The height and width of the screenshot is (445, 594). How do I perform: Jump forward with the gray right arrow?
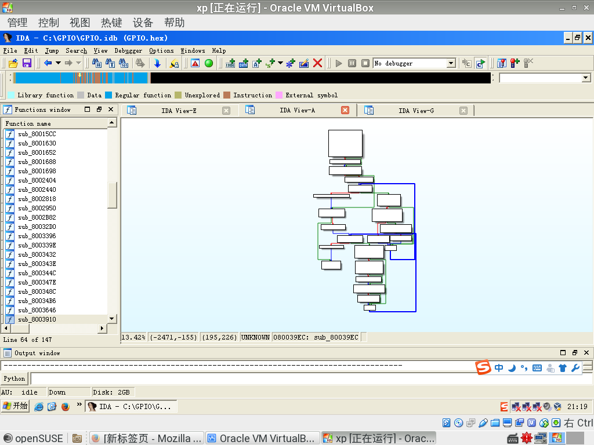pos(68,63)
